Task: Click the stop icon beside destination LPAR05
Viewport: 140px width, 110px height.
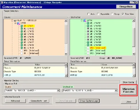Action: click(88, 34)
